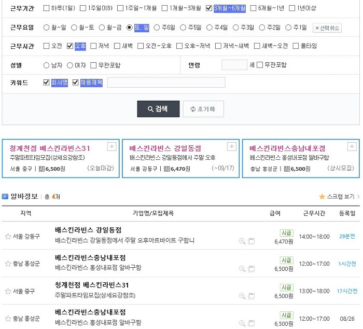Click 주말파트타임모집 description in list row
The image size is (363, 329).
pos(95,295)
